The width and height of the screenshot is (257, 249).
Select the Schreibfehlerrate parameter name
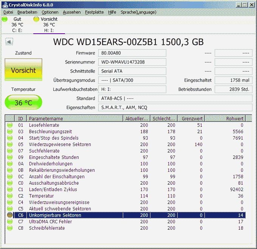tap(47, 228)
